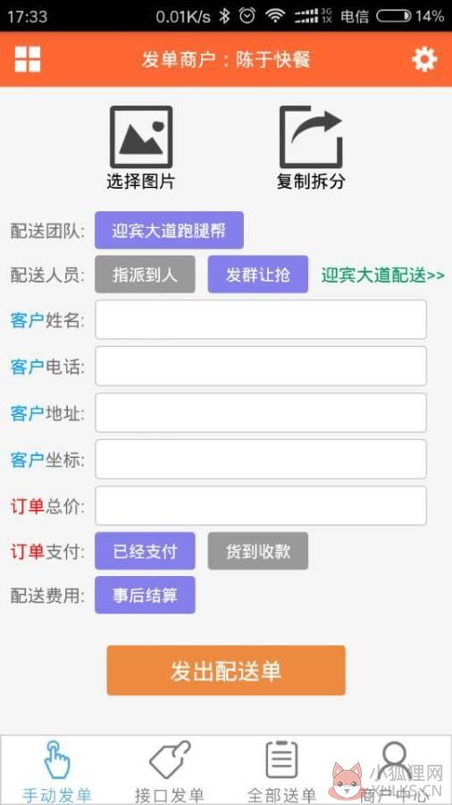Image resolution: width=452 pixels, height=805 pixels.
Task: Open settings via the gear icon
Action: click(x=424, y=60)
